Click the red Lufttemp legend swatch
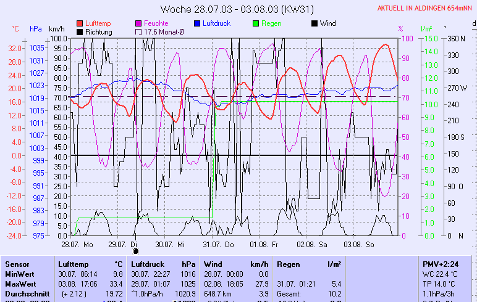The image size is (477, 302). pos(80,23)
